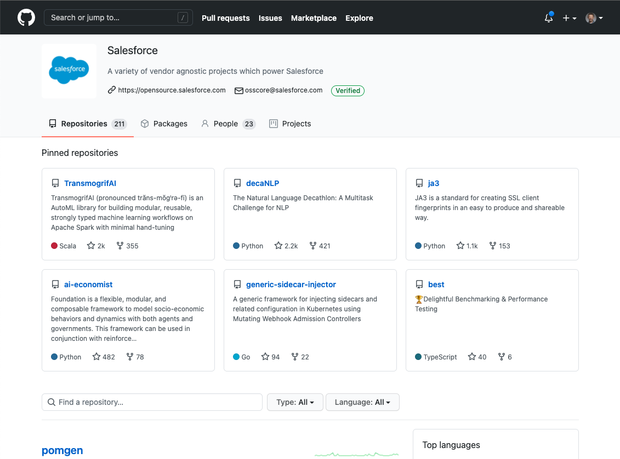Open the notifications bell
The image size is (620, 459).
548,18
